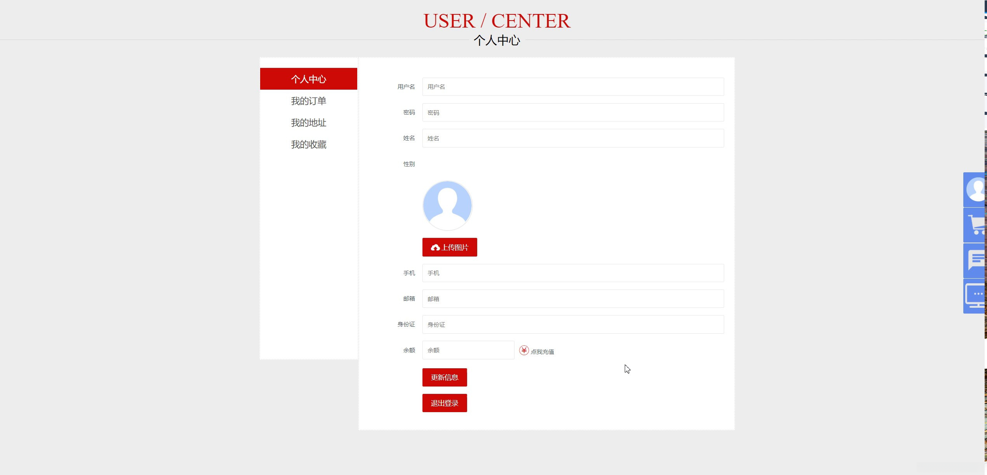Screen dimensions: 987x475
Task: Click the cloud upload icon on 上传图片
Action: pyautogui.click(x=435, y=248)
